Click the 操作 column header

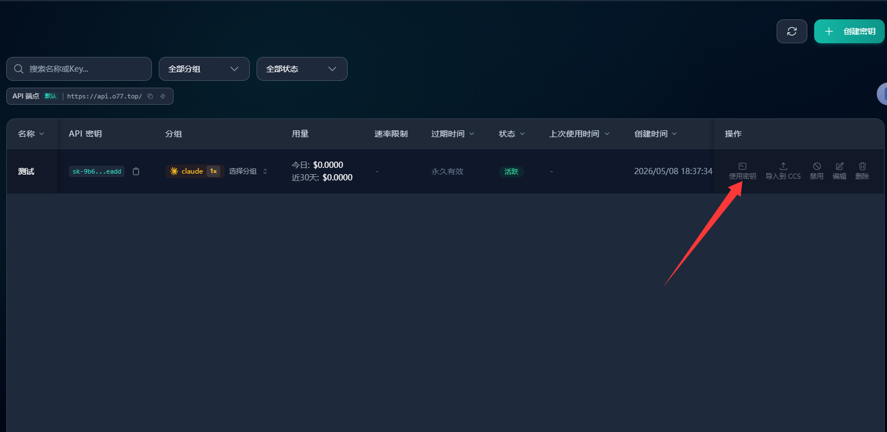(x=733, y=134)
